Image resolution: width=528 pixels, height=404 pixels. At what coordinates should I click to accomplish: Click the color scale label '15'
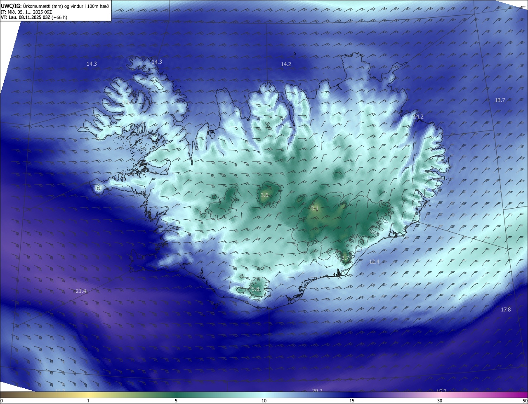point(352,401)
